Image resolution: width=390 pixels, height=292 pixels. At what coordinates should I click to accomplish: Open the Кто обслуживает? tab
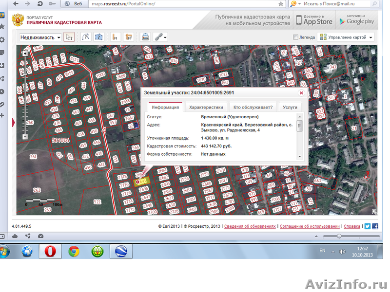coord(253,107)
